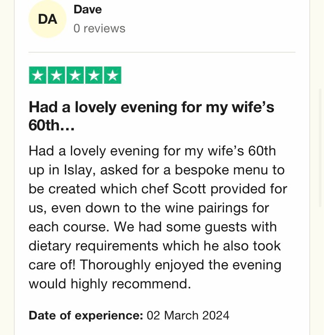Click the fourth green rating star
Screen dimensions: 324x335
[94, 76]
